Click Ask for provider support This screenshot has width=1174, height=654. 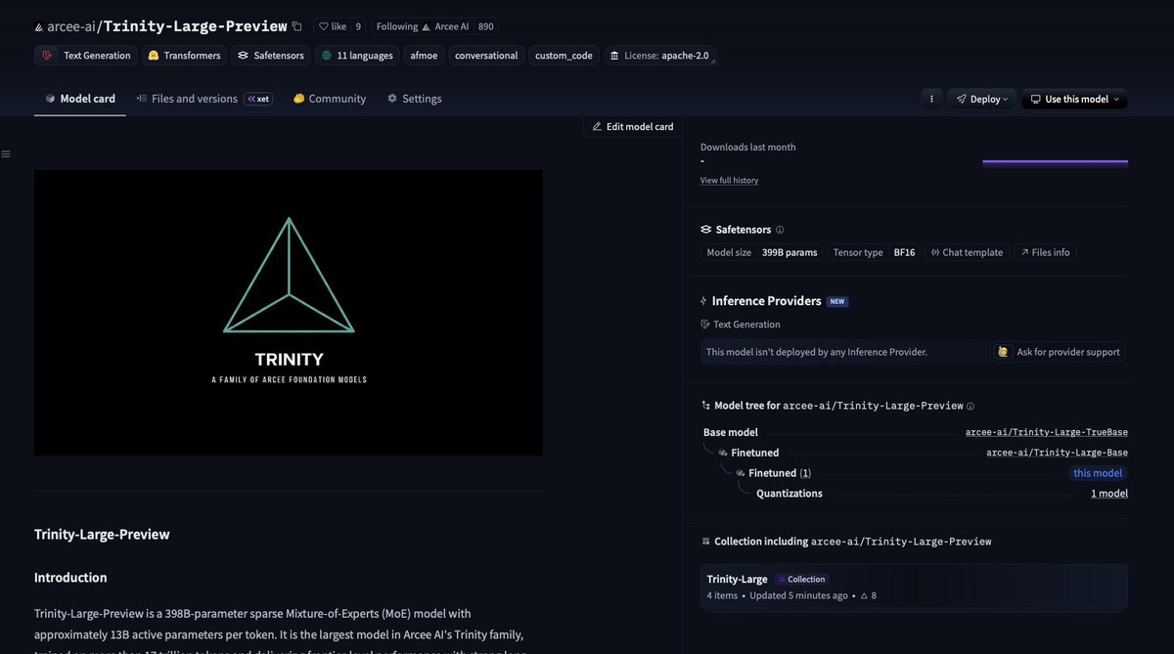[x=1059, y=352]
